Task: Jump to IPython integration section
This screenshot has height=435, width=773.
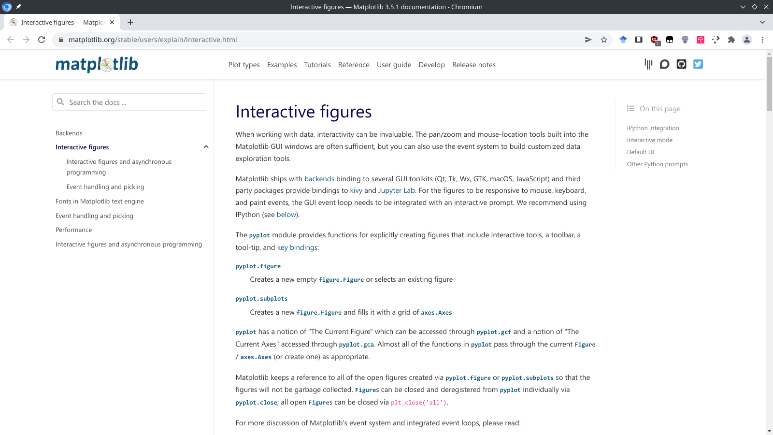Action: tap(653, 128)
